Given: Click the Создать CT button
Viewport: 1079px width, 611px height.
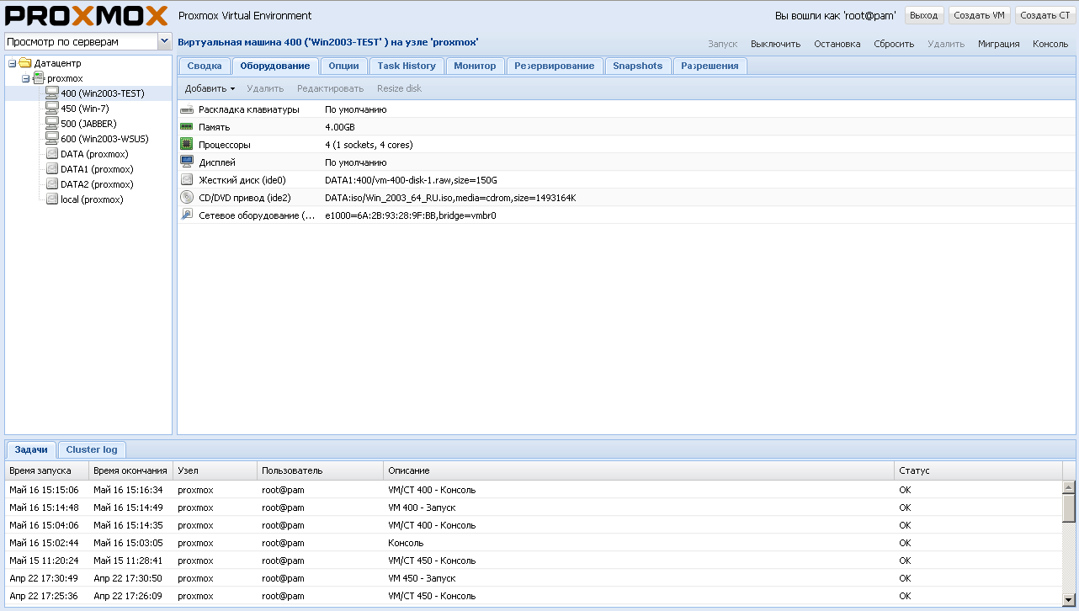Looking at the screenshot, I should 1045,15.
